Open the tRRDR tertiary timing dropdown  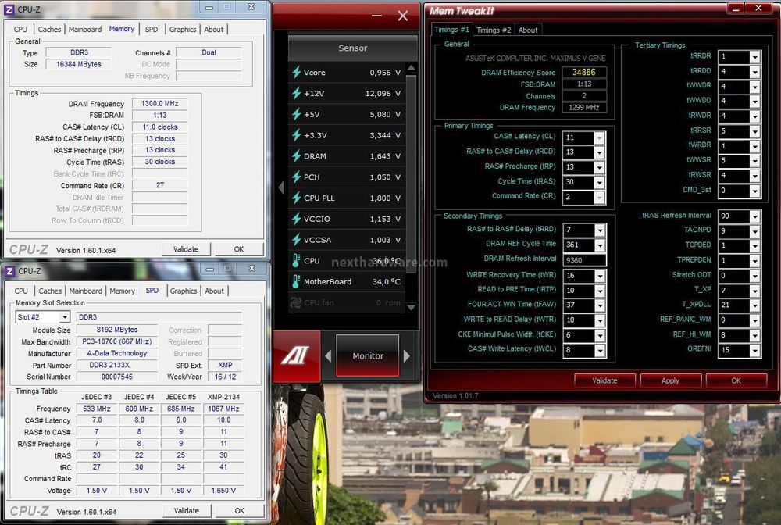[755, 57]
